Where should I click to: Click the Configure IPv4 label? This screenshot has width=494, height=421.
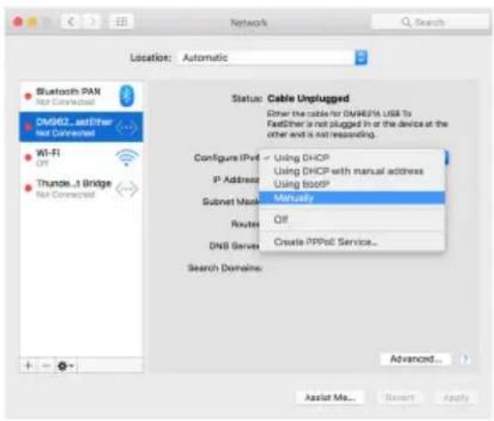click(227, 158)
